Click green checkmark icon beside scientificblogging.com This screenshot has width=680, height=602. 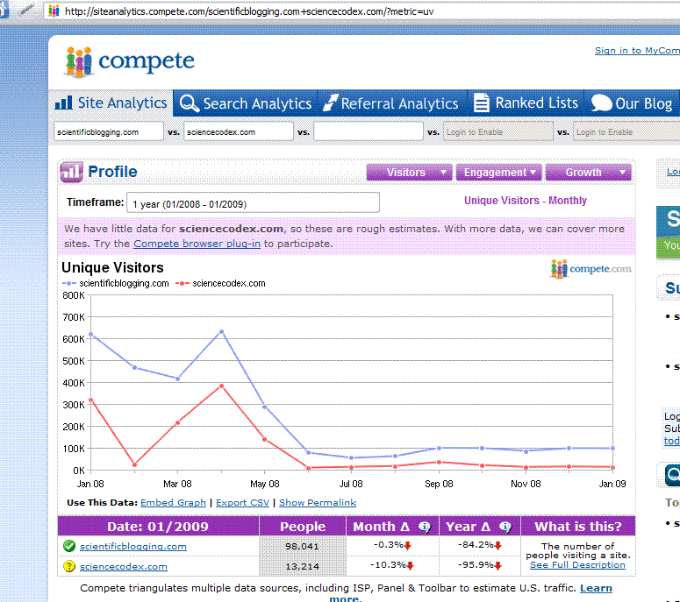(69, 546)
